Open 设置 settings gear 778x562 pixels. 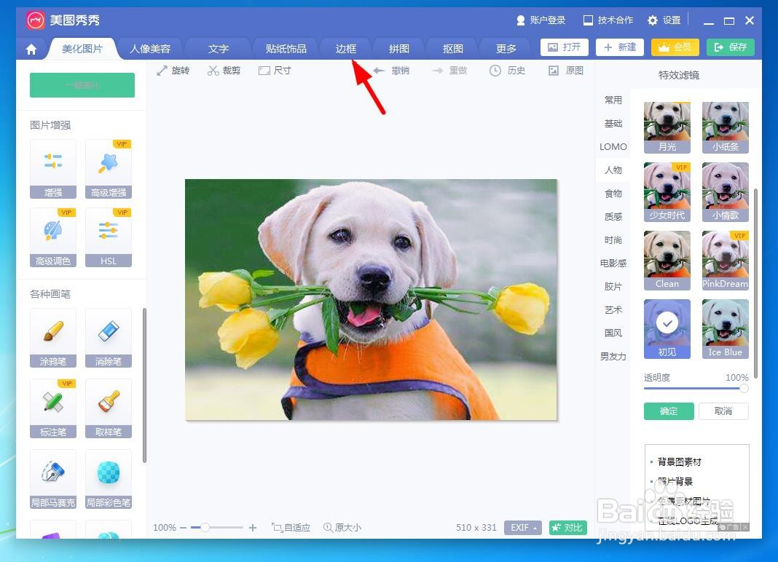pyautogui.click(x=664, y=20)
